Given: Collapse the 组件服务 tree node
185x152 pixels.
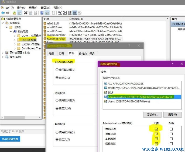Looking at the screenshot, I should [3, 23].
